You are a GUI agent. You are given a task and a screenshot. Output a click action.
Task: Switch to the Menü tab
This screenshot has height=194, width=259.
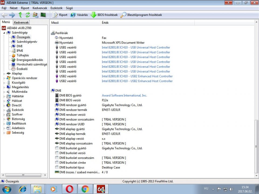tap(6, 22)
